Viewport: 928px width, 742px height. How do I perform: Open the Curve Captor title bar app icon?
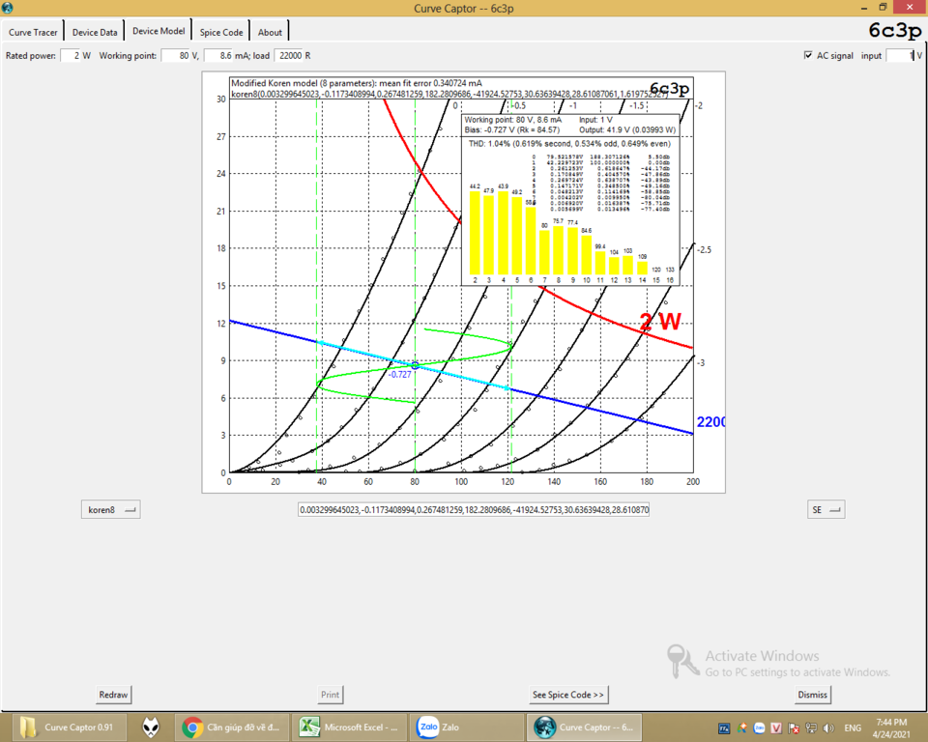pyautogui.click(x=7, y=8)
